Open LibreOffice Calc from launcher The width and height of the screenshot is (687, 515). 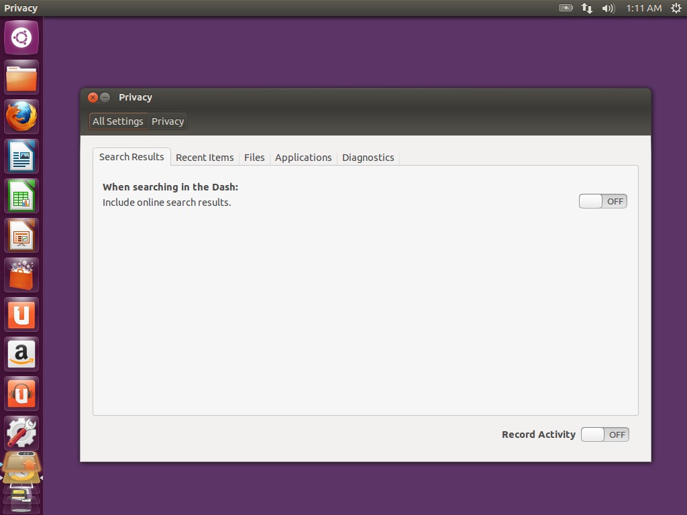click(21, 196)
